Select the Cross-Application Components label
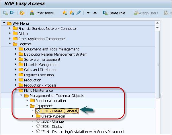172x135 pixels. click(x=42, y=39)
